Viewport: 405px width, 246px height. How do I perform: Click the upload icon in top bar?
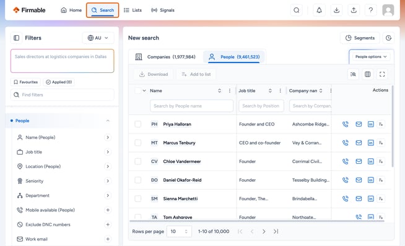[x=354, y=10]
